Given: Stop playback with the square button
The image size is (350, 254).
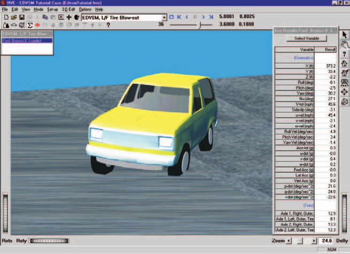Looking at the screenshot, I should click(x=171, y=17).
